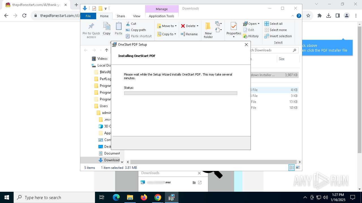Screen dimensions: 362x203
Task: Select the 3,907 KB file row
Action: [274, 75]
